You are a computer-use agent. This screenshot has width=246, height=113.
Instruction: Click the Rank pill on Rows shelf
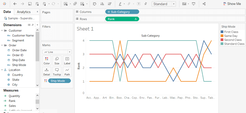coord(122,19)
